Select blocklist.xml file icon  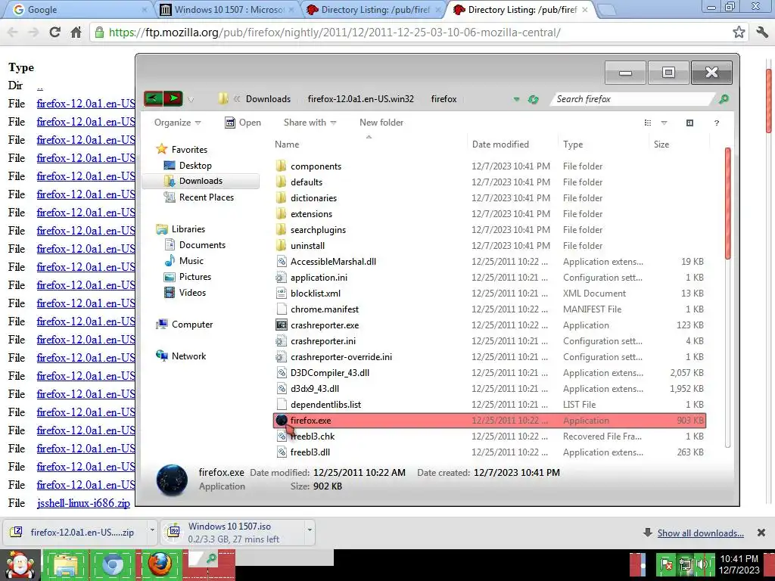[x=282, y=293]
